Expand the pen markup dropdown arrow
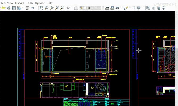 click(x=130, y=8)
